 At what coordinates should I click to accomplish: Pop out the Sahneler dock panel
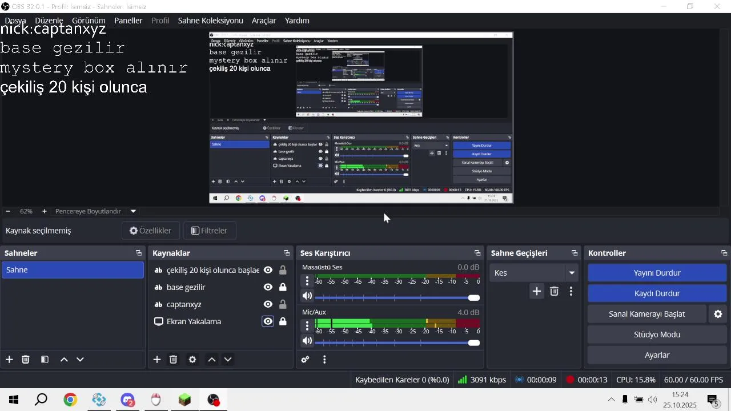138,253
